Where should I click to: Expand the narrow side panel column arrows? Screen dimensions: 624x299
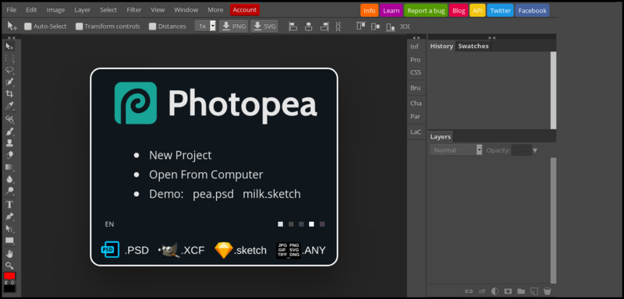(x=417, y=37)
